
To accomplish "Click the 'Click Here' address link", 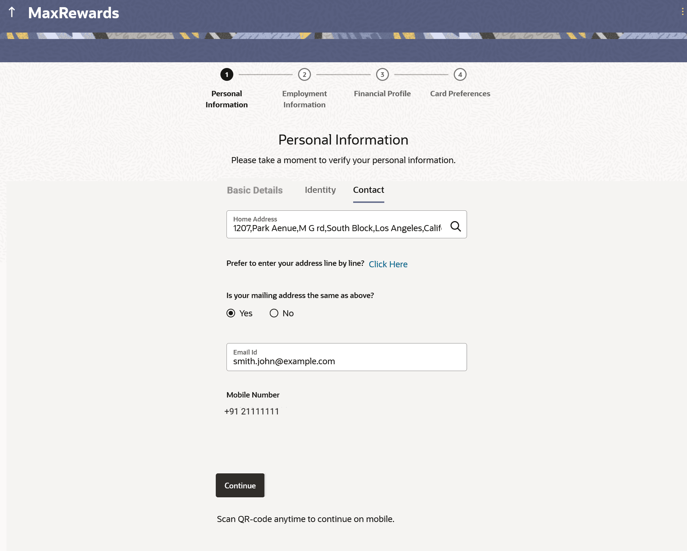I will [388, 264].
